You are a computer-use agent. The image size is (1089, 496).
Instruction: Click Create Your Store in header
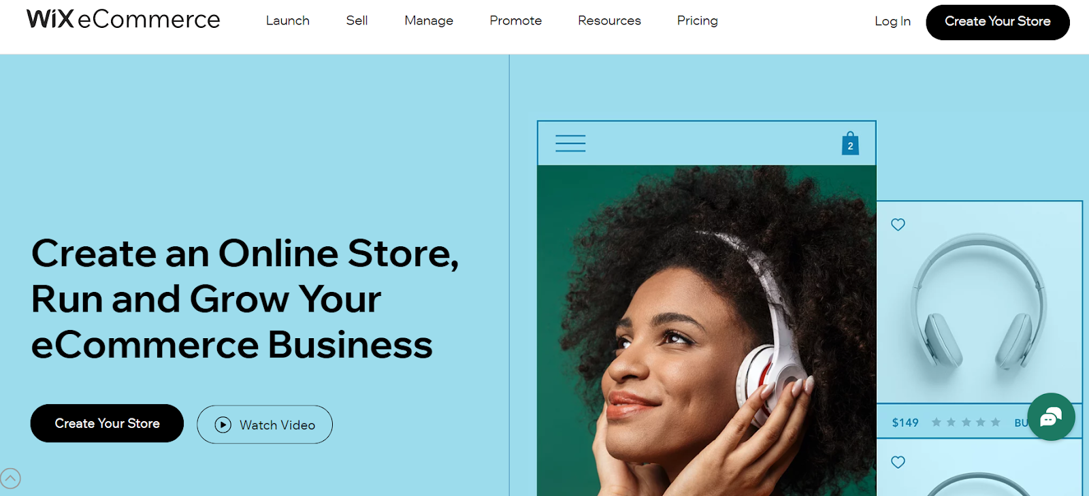coord(998,22)
